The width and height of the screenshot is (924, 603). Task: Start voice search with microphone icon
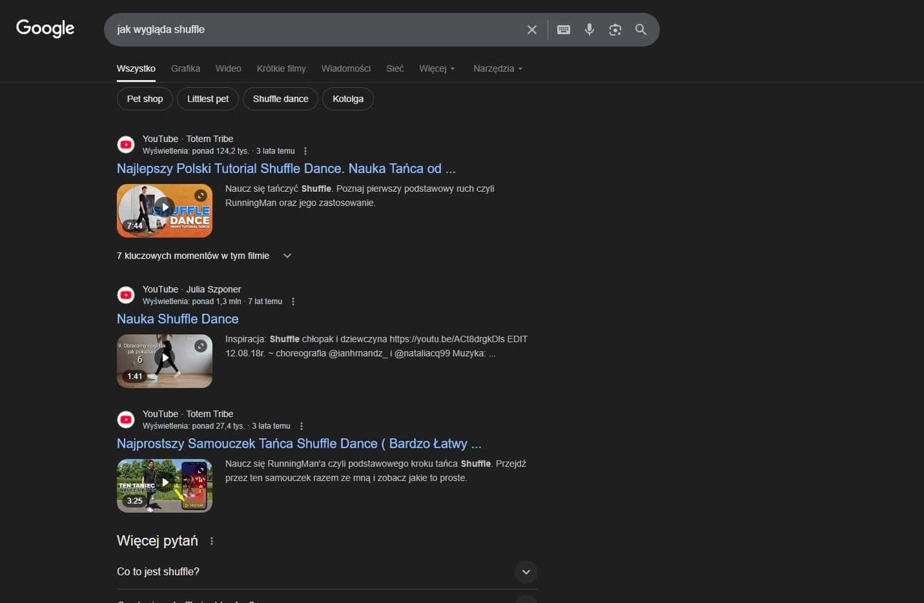589,30
